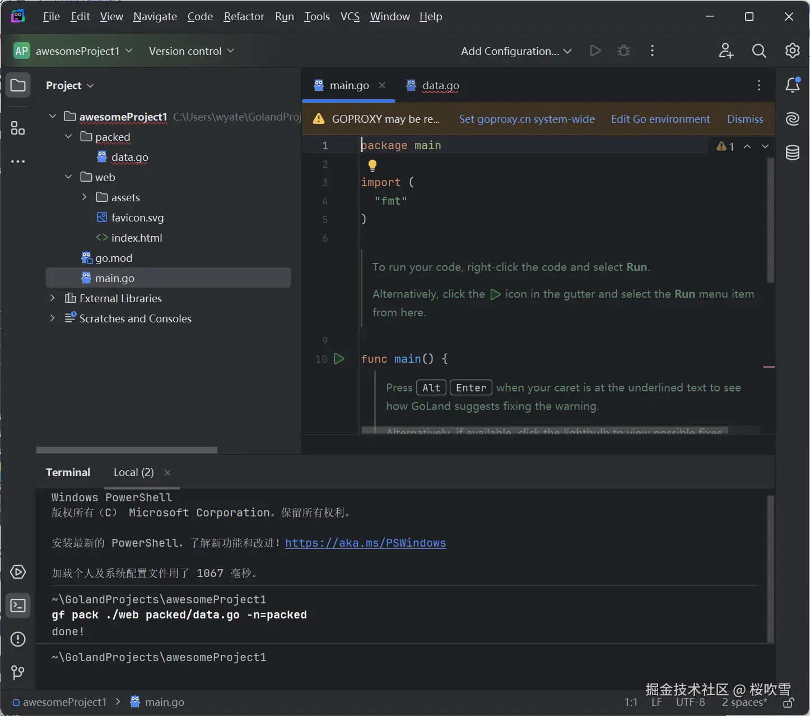Open the Problems tool window icon
Screen dimensions: 810x716
tap(18, 639)
